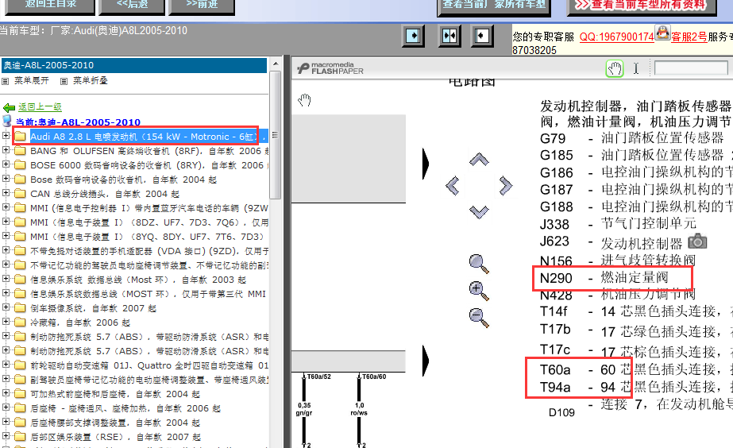Select 后座椅 - 座椅通风 2006 item
733x448 pixels.
[125, 408]
